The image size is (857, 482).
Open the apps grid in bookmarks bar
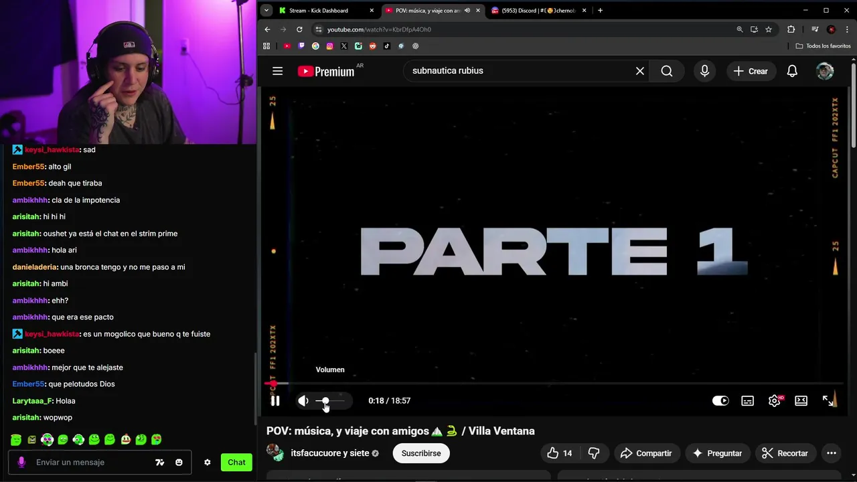coord(266,46)
